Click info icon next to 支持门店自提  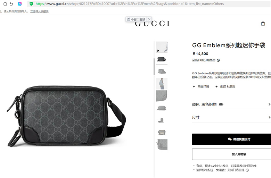[x=247, y=170]
